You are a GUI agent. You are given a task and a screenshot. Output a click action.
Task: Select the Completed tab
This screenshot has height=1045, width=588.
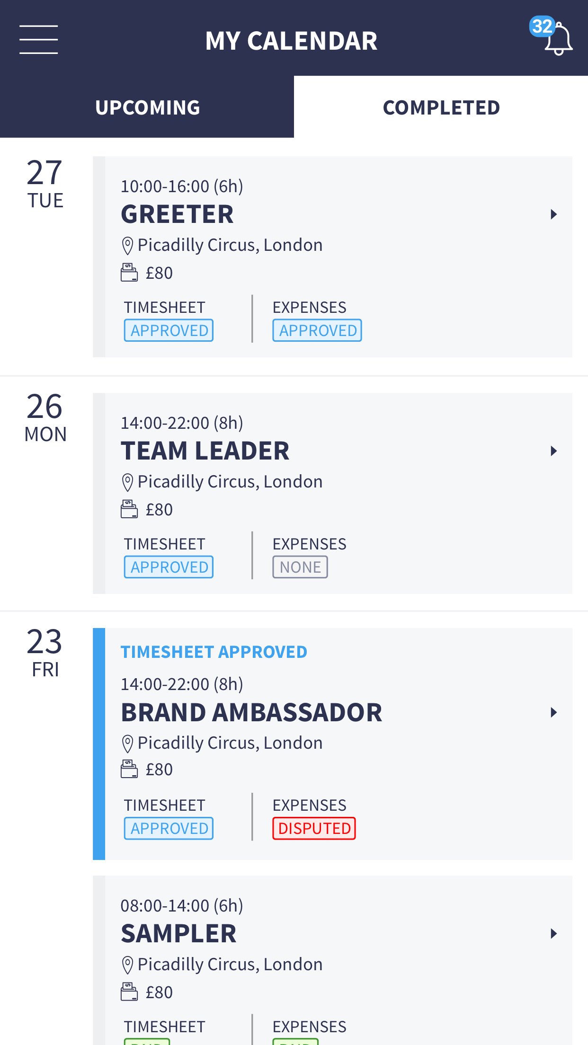(441, 107)
